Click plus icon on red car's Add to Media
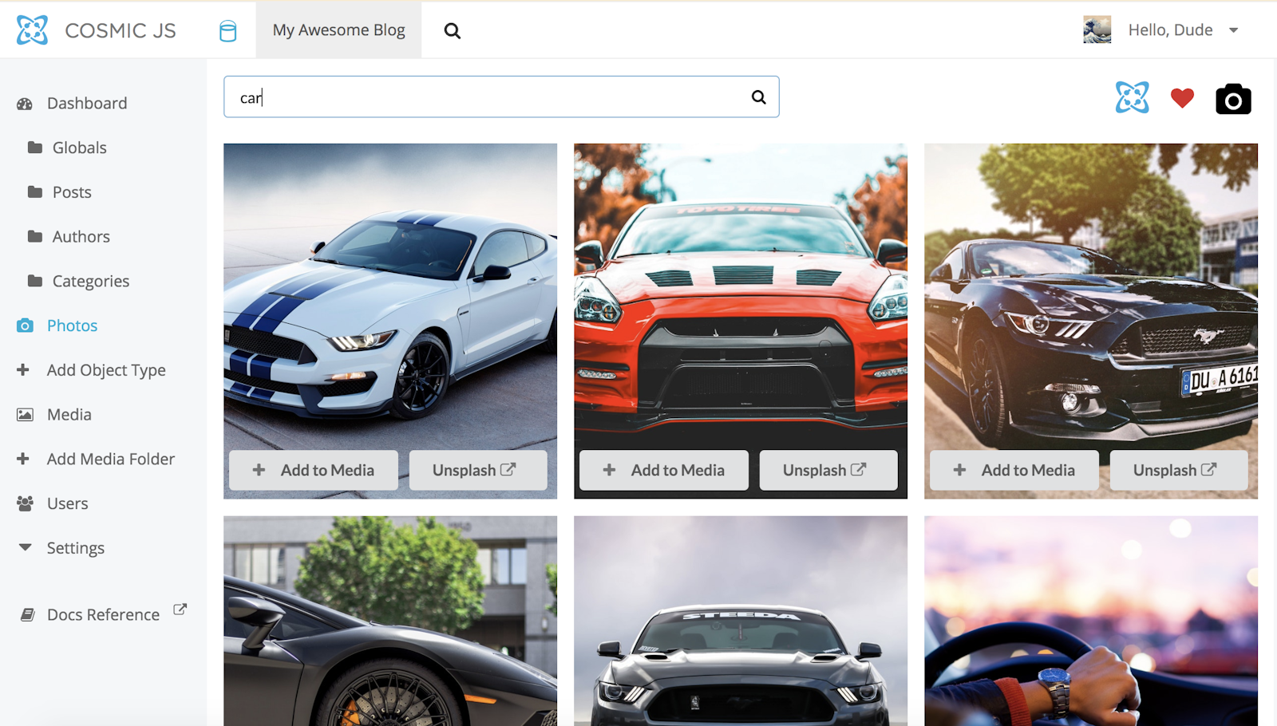The image size is (1277, 726). (609, 470)
